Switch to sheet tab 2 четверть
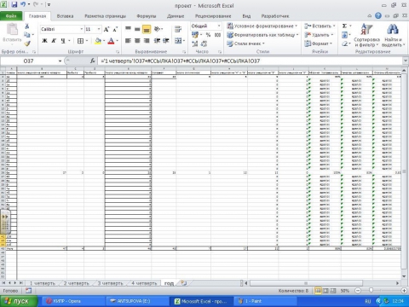Image resolution: width=409 pixels, height=307 pixels. (76, 283)
